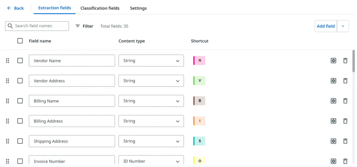This screenshot has width=357, height=167.
Task: Delete the Billing Name field
Action: pos(345,101)
